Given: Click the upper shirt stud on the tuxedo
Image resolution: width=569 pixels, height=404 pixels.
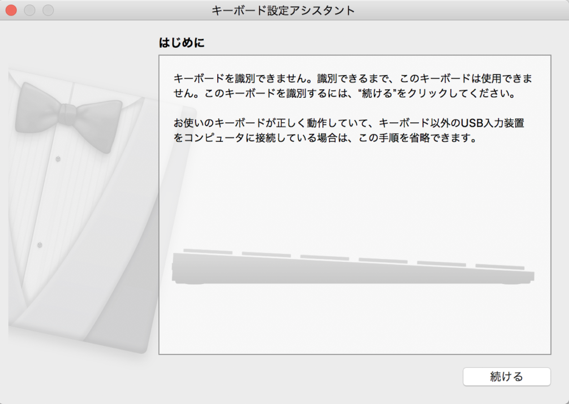Looking at the screenshot, I should 58,159.
